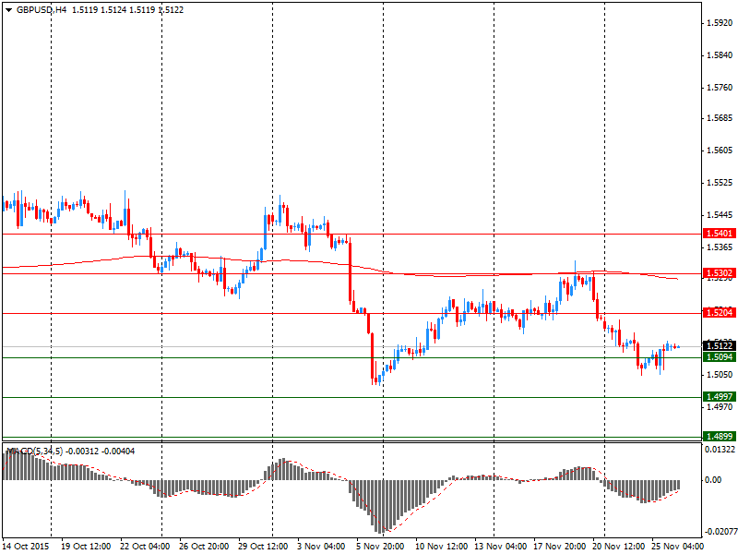This screenshot has height=554, width=738.
Task: Click the 1.4970 value on price axis
Action: pyautogui.click(x=720, y=406)
